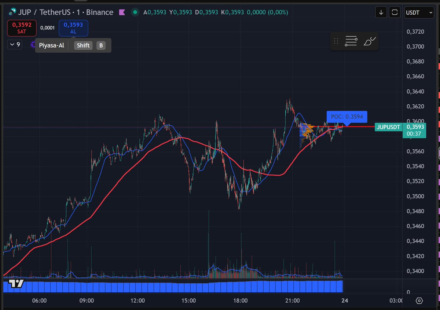Select the brush drawing tool icon
This screenshot has height=310, width=440.
click(370, 41)
